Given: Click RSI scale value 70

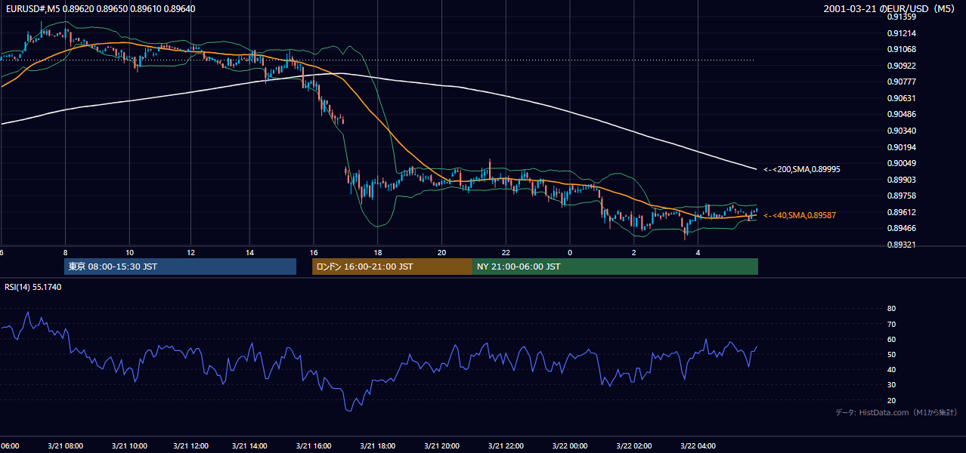Looking at the screenshot, I should point(891,324).
